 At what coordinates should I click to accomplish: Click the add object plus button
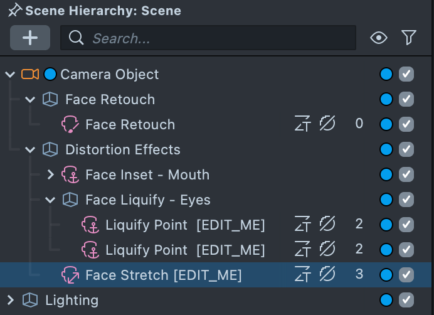pos(30,38)
